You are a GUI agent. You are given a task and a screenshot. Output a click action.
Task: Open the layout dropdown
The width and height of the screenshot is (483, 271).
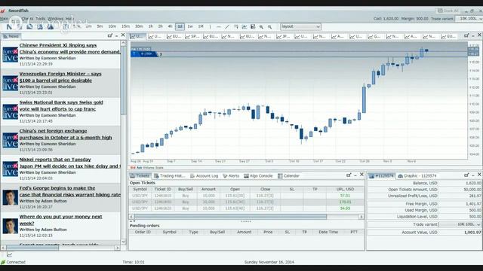coord(300,27)
